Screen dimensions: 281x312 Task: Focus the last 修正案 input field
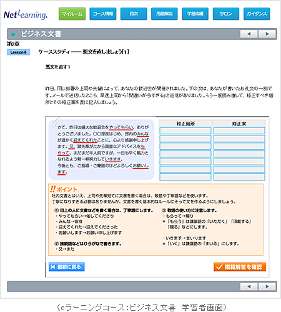[x=239, y=177]
